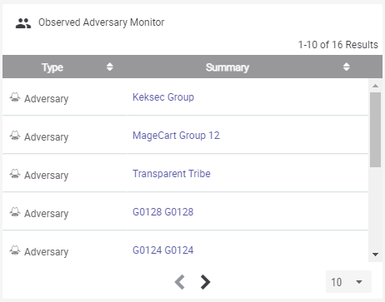The height and width of the screenshot is (302, 385).
Task: Sort by Summary column arrows
Action: pyautogui.click(x=346, y=67)
